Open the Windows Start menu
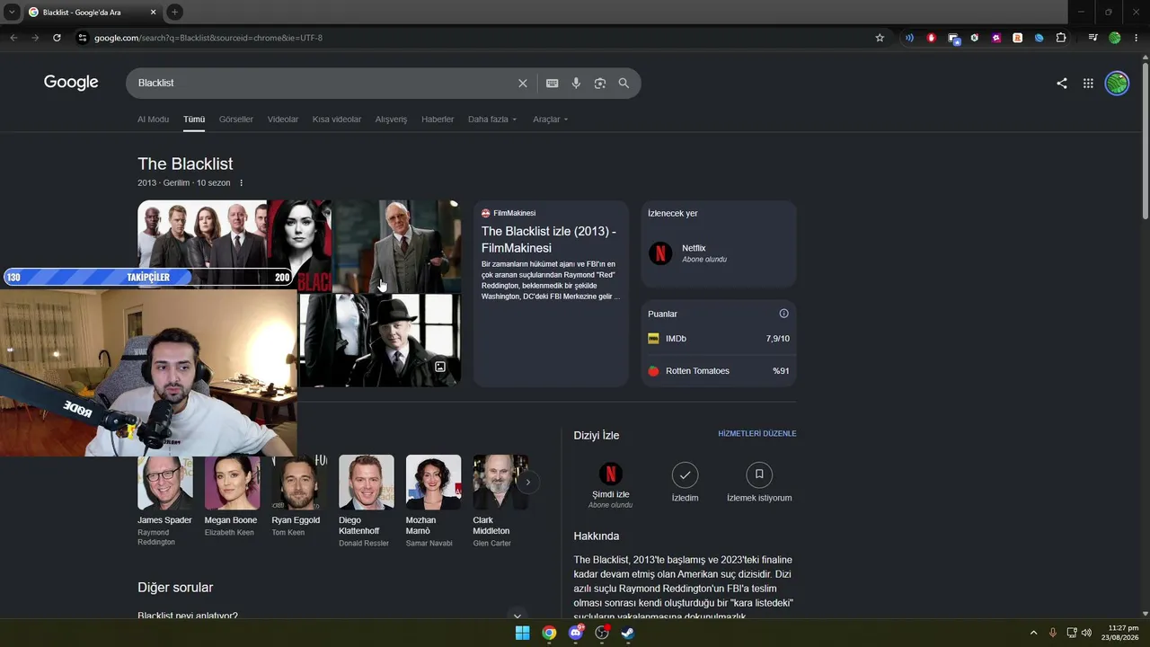 [522, 633]
